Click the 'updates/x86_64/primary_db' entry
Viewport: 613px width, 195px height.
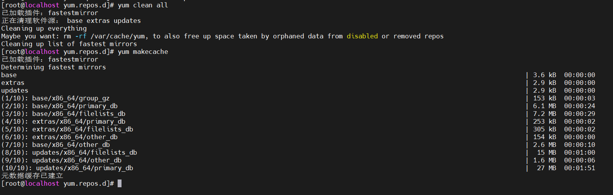coord(84,168)
